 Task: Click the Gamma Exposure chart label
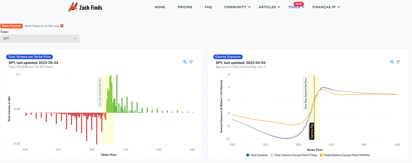point(228,57)
